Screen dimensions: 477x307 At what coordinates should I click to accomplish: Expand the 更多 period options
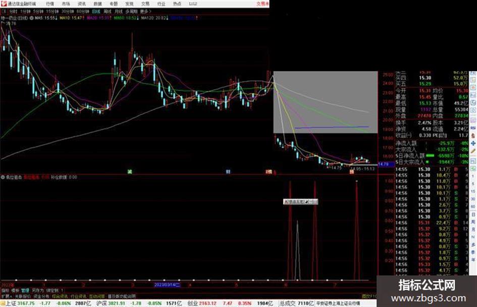(145, 11)
